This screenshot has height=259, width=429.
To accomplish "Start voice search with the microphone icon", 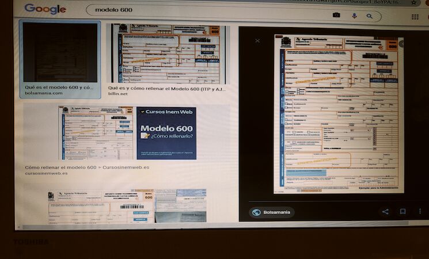I will point(354,16).
